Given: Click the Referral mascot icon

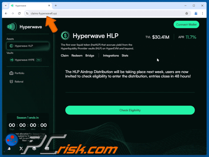Looking at the screenshot, I should [11, 82].
